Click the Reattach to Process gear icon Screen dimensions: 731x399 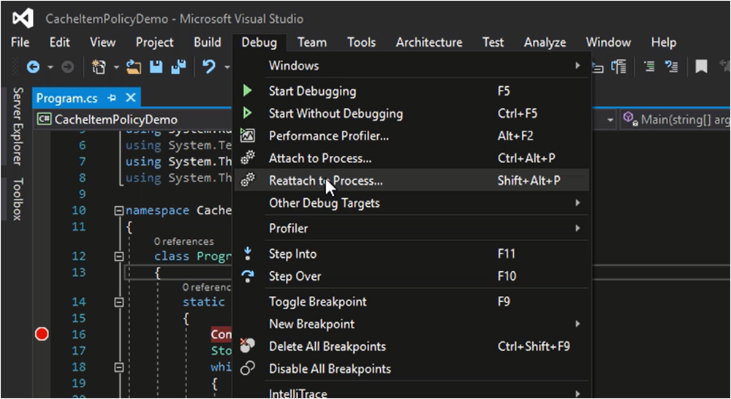[x=248, y=180]
